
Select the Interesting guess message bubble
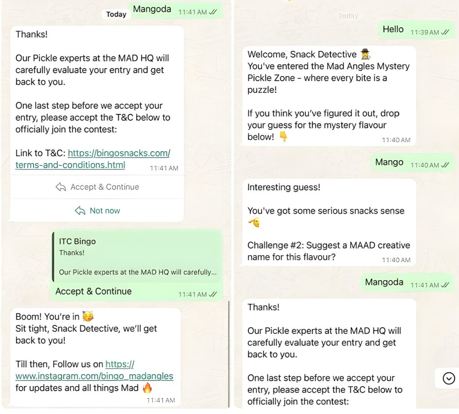(x=329, y=222)
